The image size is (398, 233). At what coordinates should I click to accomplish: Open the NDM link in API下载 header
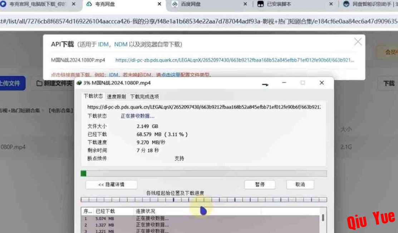pyautogui.click(x=121, y=44)
